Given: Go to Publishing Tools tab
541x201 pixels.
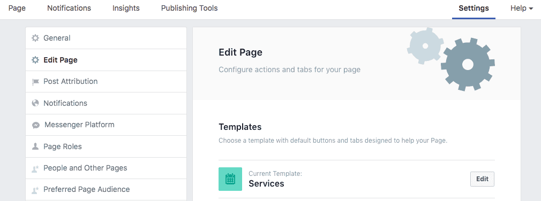Looking at the screenshot, I should [x=190, y=8].
